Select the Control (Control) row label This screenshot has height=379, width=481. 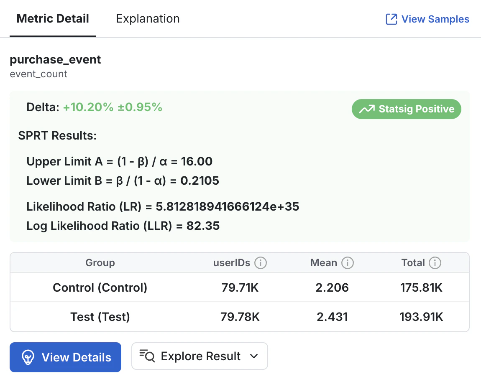(100, 287)
